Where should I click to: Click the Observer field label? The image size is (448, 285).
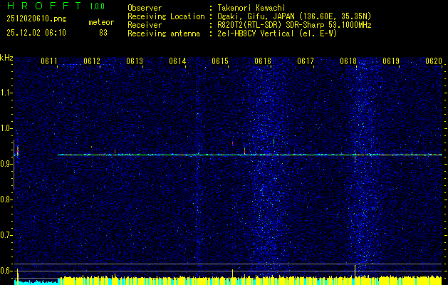click(145, 8)
